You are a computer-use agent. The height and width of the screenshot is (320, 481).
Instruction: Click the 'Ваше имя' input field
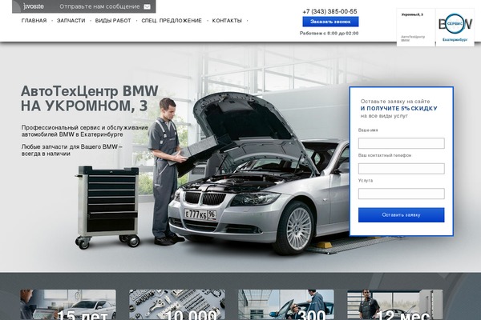pos(402,143)
